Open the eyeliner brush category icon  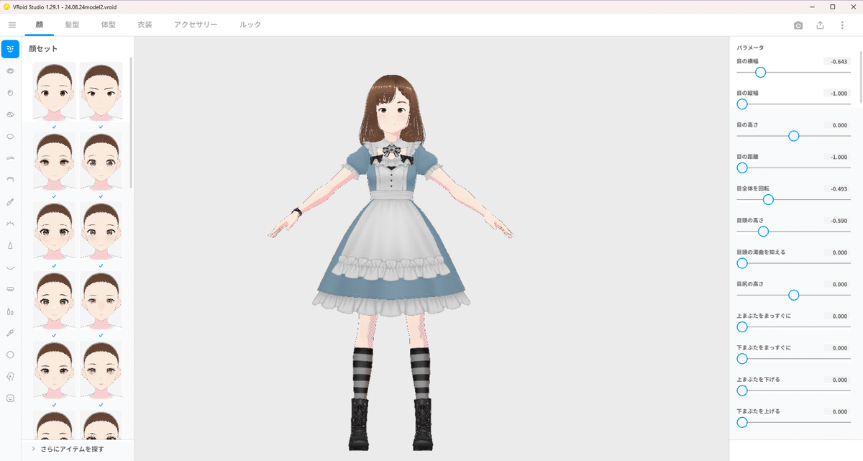point(10,202)
